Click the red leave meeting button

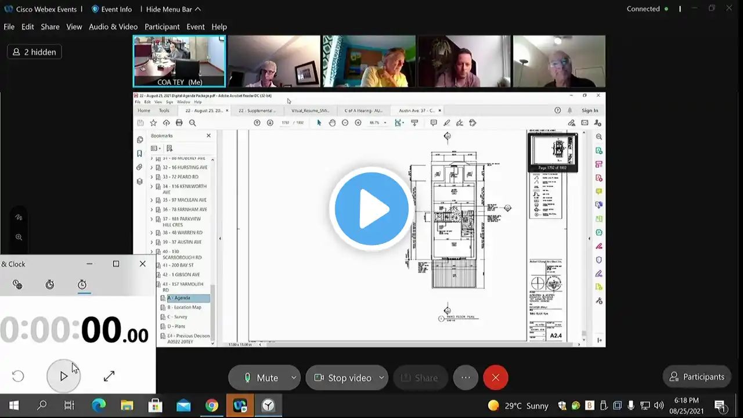click(x=495, y=377)
